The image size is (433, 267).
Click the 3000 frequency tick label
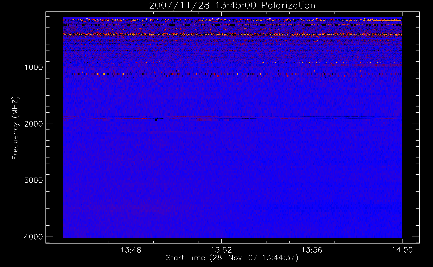[33, 180]
